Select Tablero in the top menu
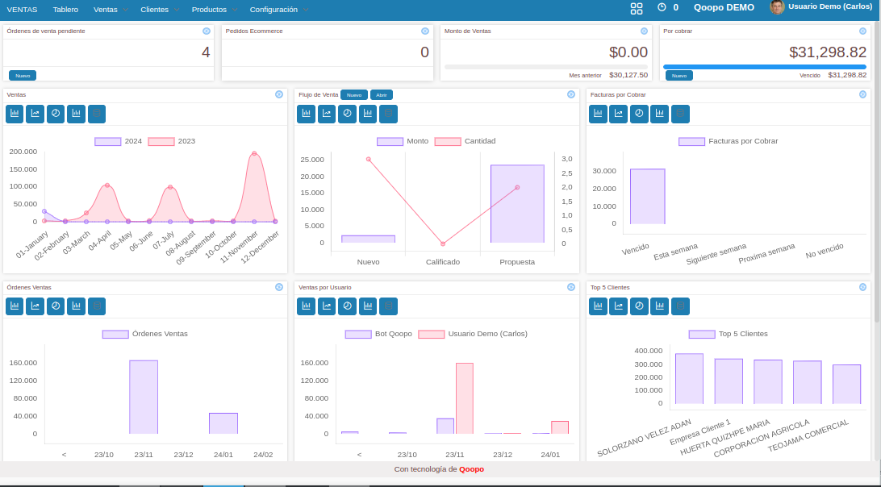This screenshot has height=487, width=881. 65,10
